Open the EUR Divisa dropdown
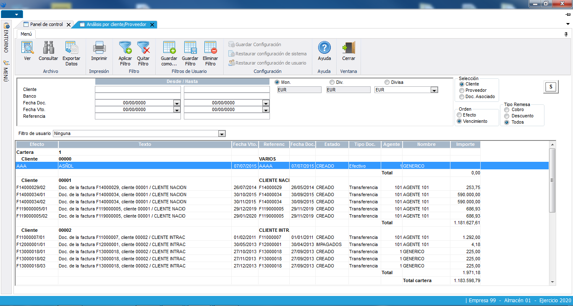The width and height of the screenshot is (573, 306). 434,90
